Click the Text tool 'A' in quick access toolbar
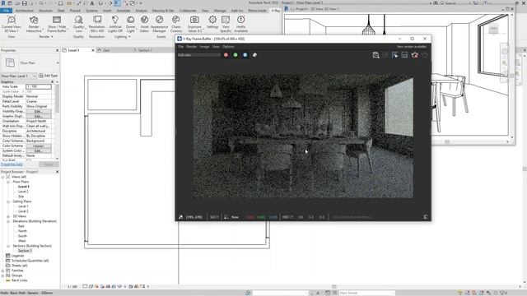The width and height of the screenshot is (527, 296). [92, 3]
